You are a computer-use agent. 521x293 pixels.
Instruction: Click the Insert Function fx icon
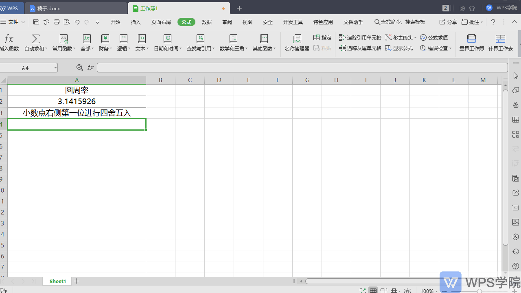tap(9, 39)
